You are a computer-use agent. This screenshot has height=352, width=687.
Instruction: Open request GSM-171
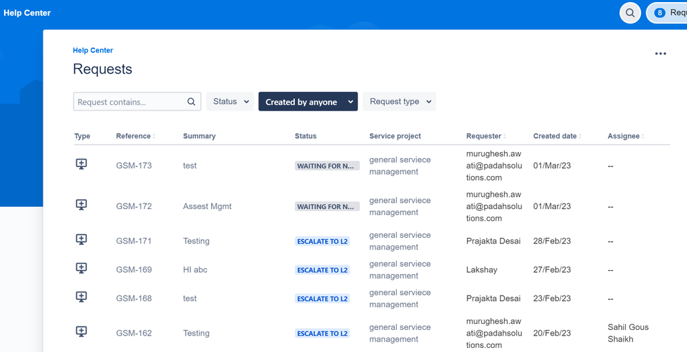[133, 241]
